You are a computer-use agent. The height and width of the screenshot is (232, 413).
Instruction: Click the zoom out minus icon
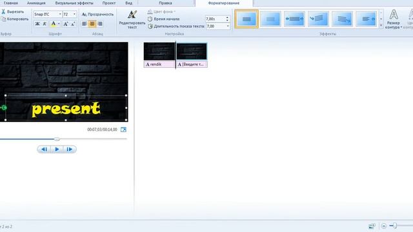tap(384, 226)
